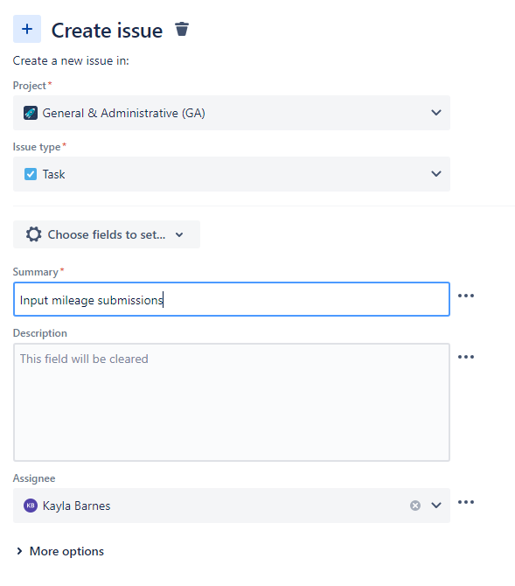Click the Kayla Barnes assignee field
The image size is (515, 586).
[x=232, y=506]
